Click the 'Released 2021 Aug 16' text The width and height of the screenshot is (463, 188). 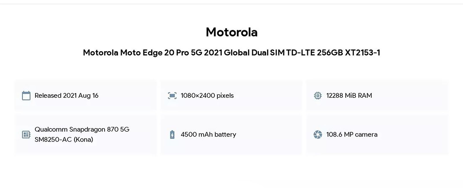[x=67, y=95]
